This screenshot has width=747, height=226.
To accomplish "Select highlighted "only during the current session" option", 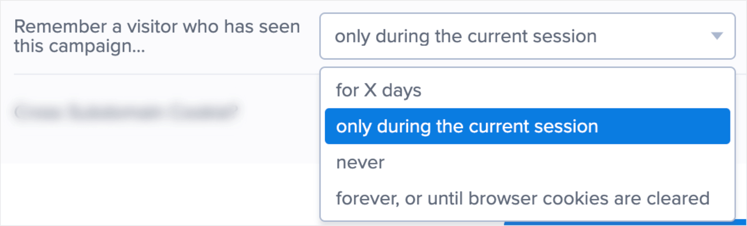I will 527,126.
